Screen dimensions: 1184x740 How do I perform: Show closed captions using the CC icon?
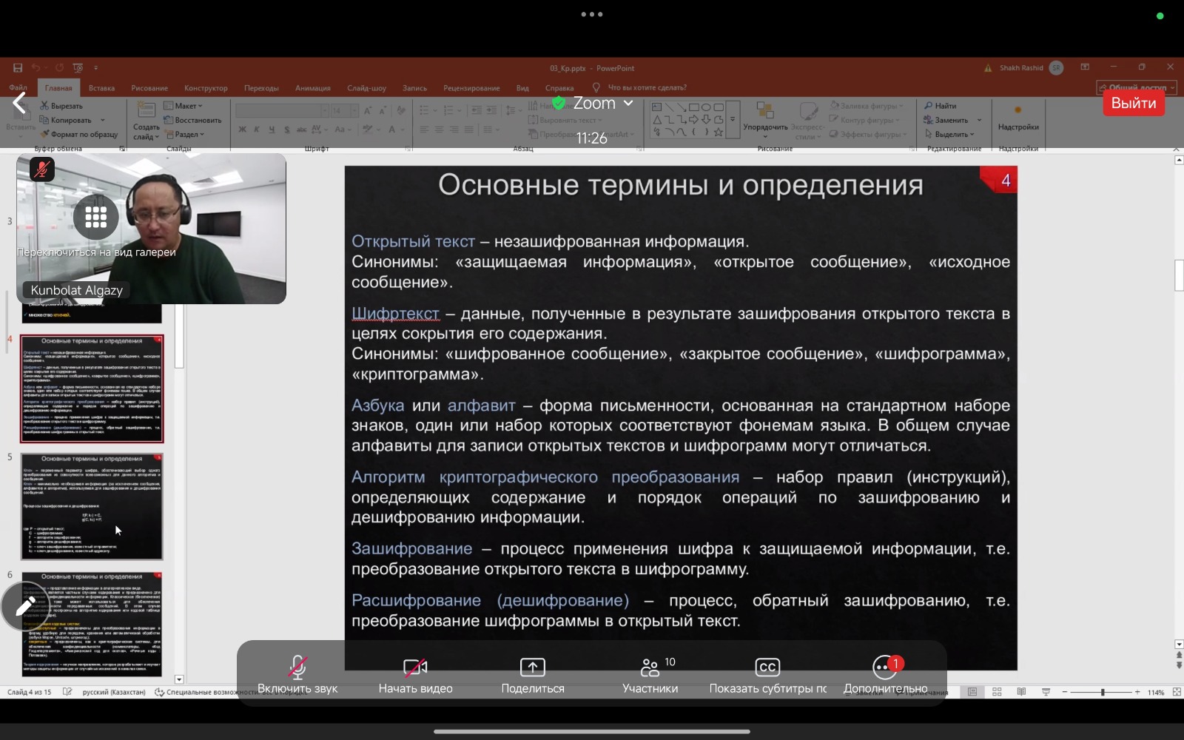point(767,668)
